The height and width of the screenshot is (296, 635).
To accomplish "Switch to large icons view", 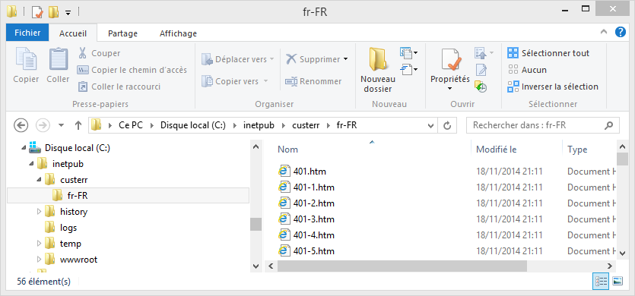I will (x=618, y=282).
